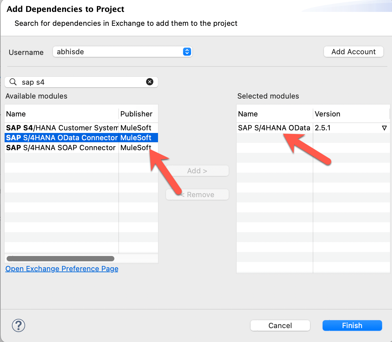Click the Add > button
This screenshot has height=342, width=392.
(x=197, y=171)
